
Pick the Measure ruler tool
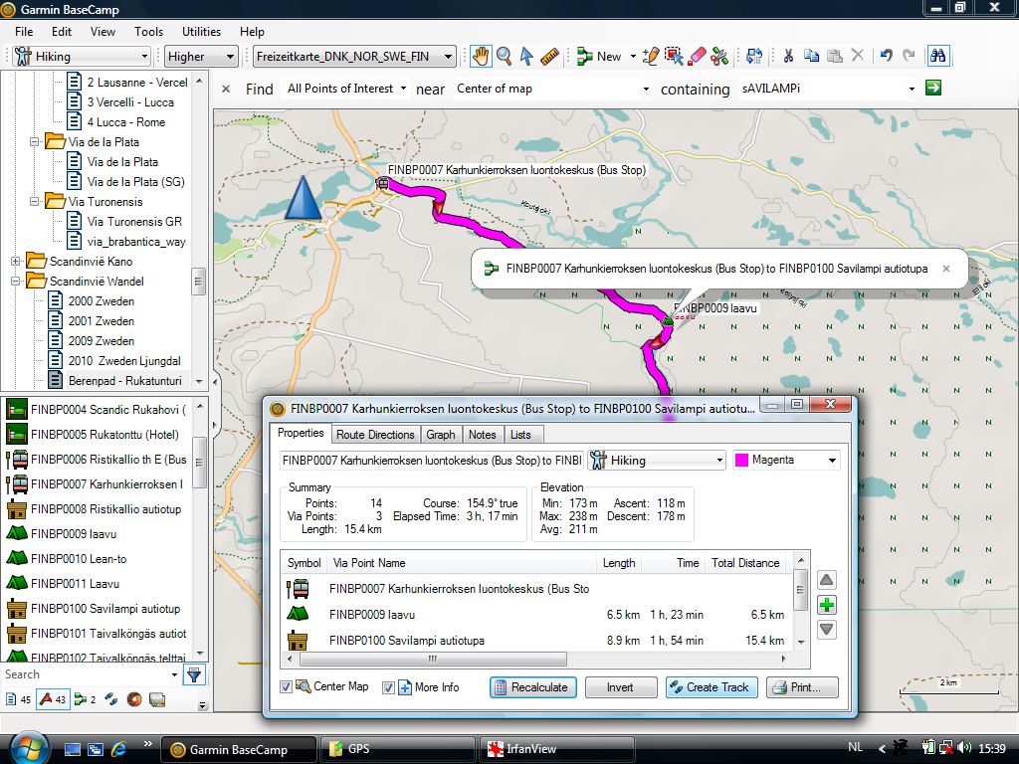(549, 57)
